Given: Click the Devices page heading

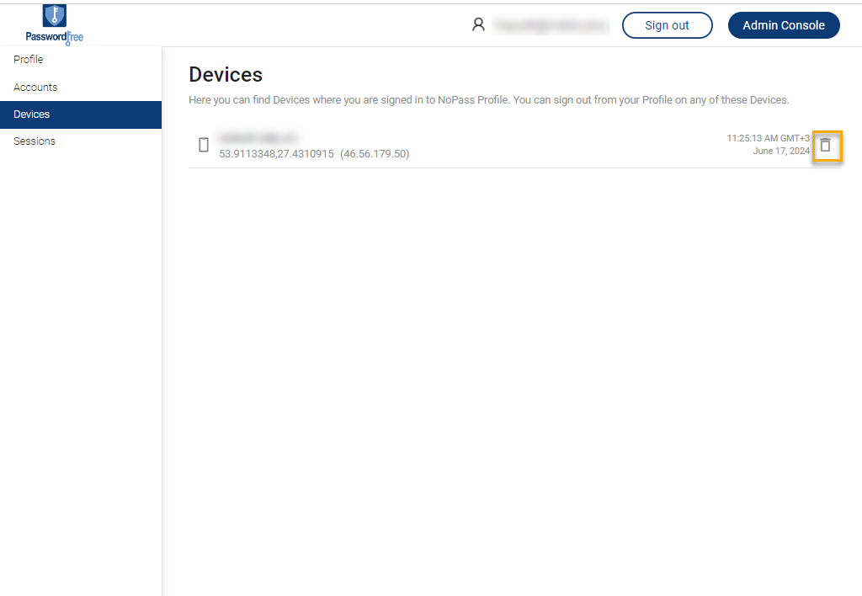Looking at the screenshot, I should point(226,75).
